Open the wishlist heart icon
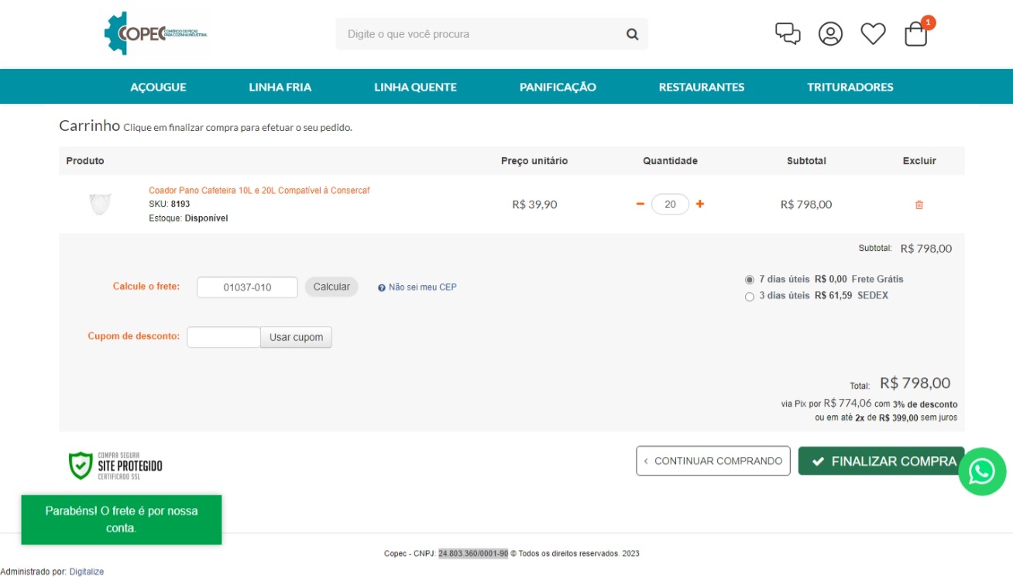Viewport: 1013px width, 577px height. pyautogui.click(x=873, y=33)
